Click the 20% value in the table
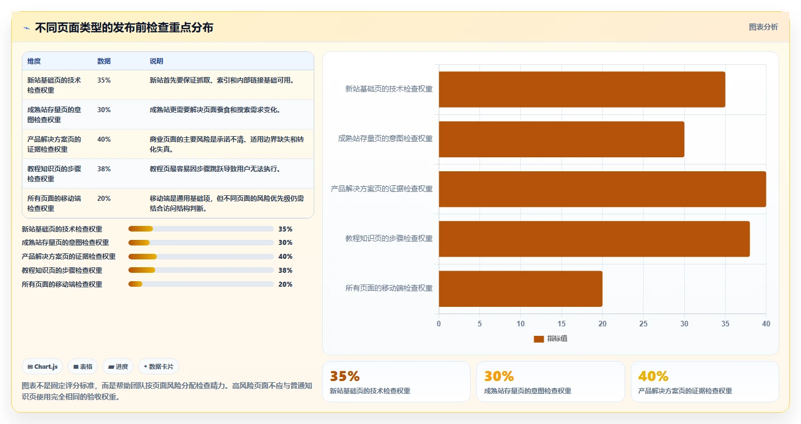801x424 pixels. coord(104,198)
